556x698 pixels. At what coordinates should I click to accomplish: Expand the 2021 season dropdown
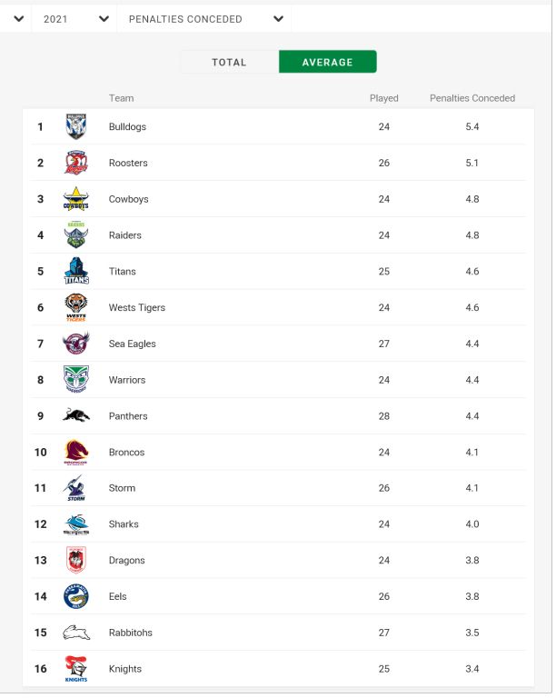point(74,19)
